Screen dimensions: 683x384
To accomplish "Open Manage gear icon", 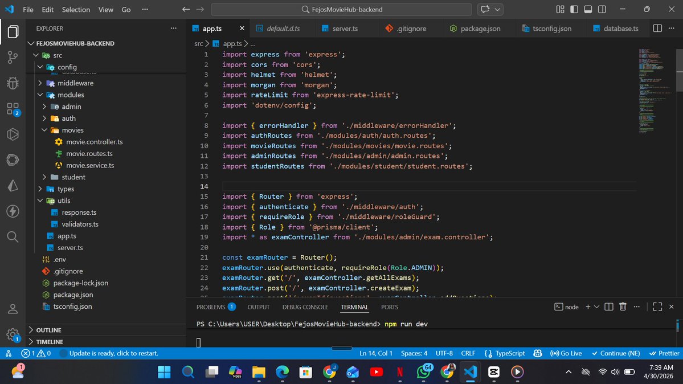I will 13,335.
